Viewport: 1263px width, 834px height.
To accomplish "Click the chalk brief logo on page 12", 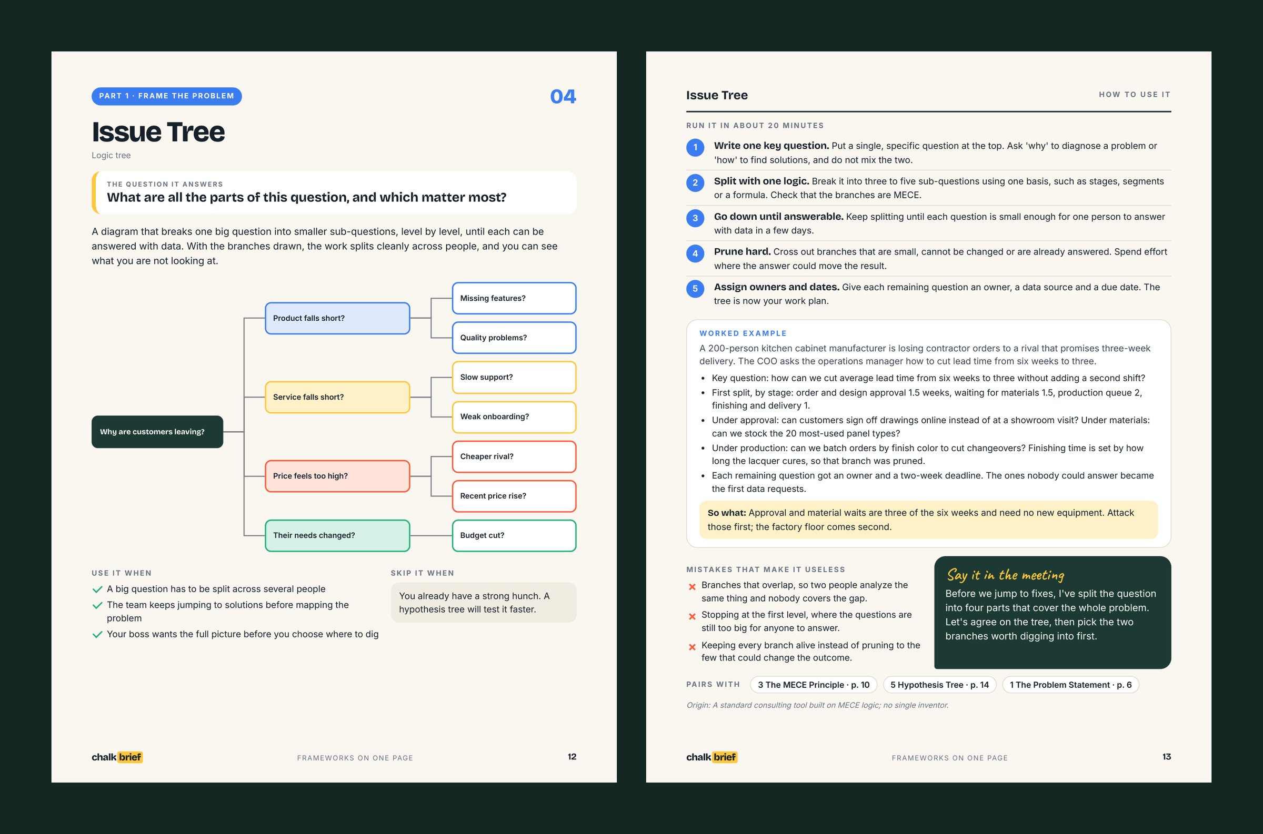I will click(x=117, y=757).
